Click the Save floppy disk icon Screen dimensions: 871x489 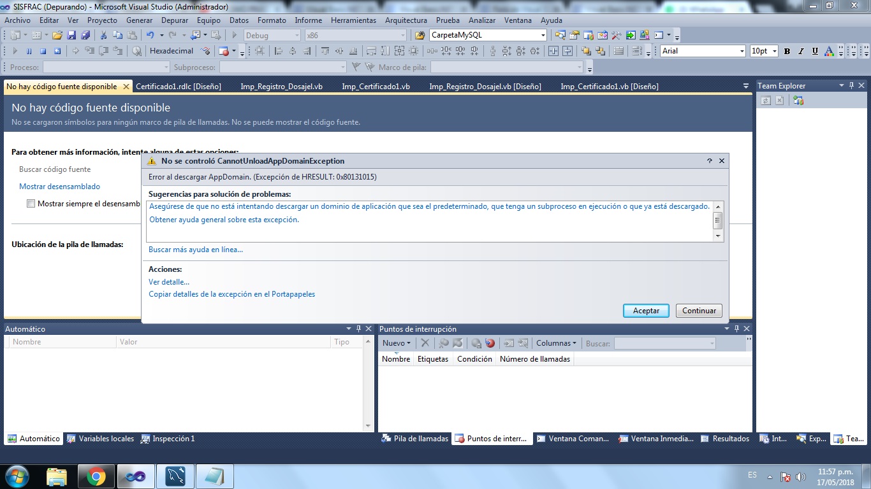point(71,36)
